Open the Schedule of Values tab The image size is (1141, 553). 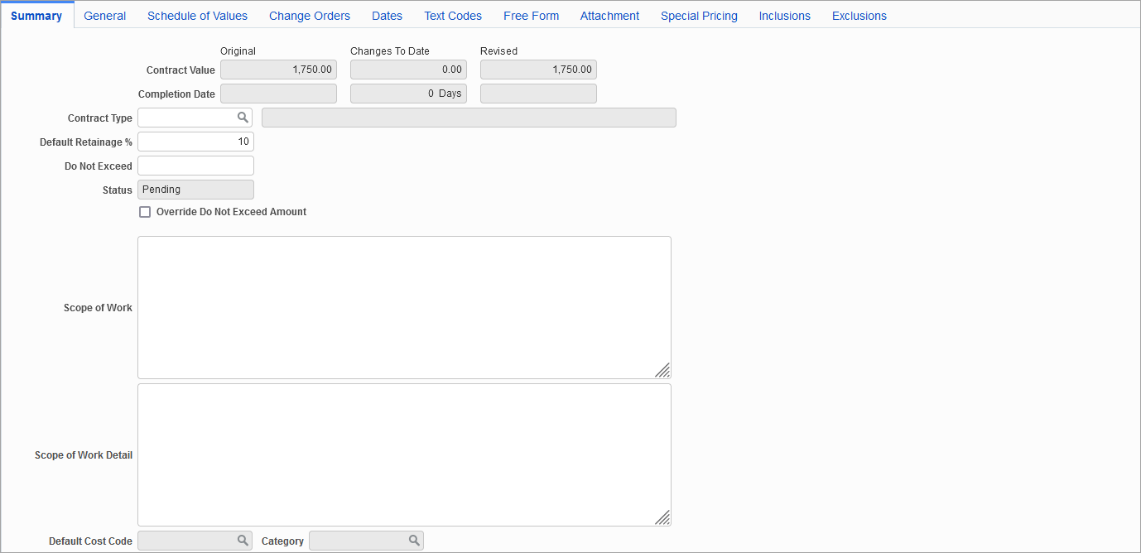point(197,15)
